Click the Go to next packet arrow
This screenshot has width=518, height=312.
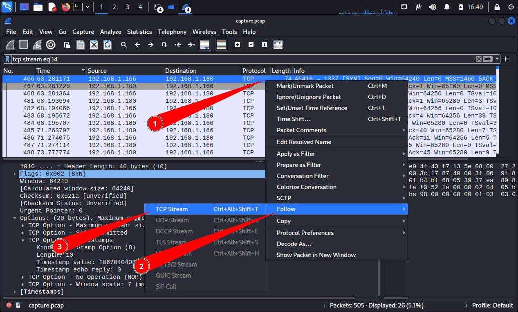(151, 45)
